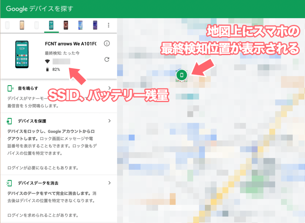Switch to the dark red phone tab
This screenshot has width=305, height=223.
click(66, 25)
